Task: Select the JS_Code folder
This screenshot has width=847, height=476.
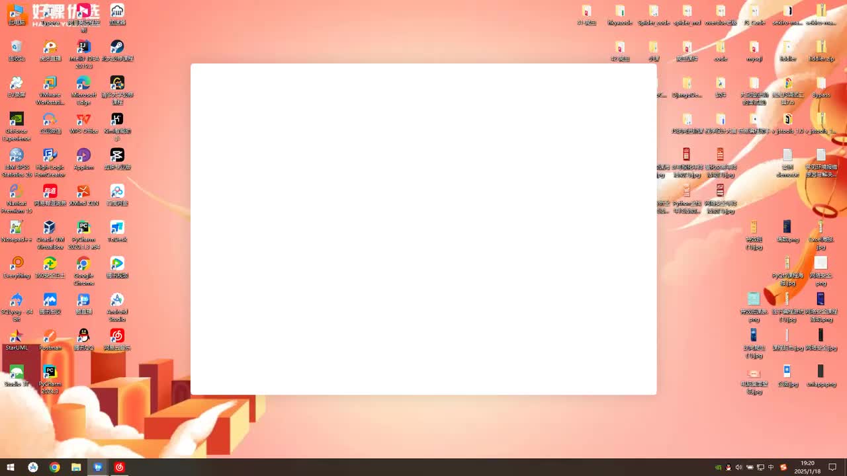Action: [x=754, y=15]
